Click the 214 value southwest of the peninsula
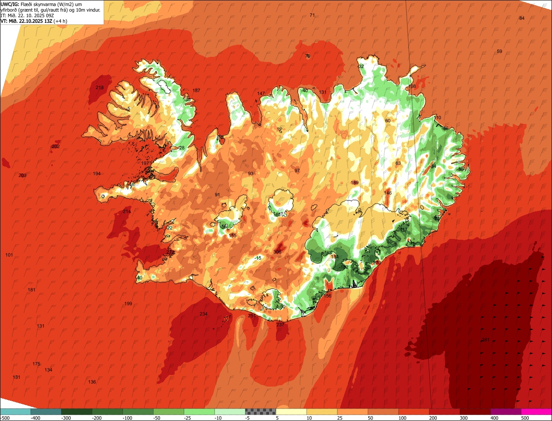This screenshot has width=552, height=421. 127,211
